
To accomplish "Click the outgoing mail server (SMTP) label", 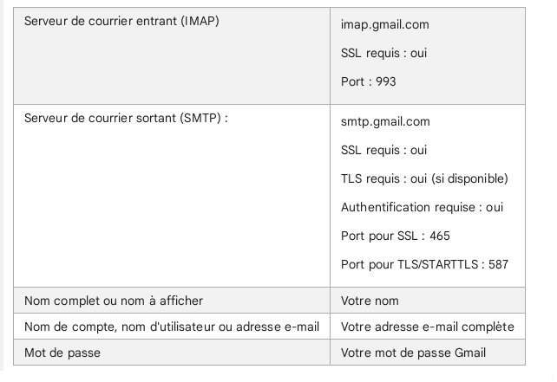I will click(128, 119).
